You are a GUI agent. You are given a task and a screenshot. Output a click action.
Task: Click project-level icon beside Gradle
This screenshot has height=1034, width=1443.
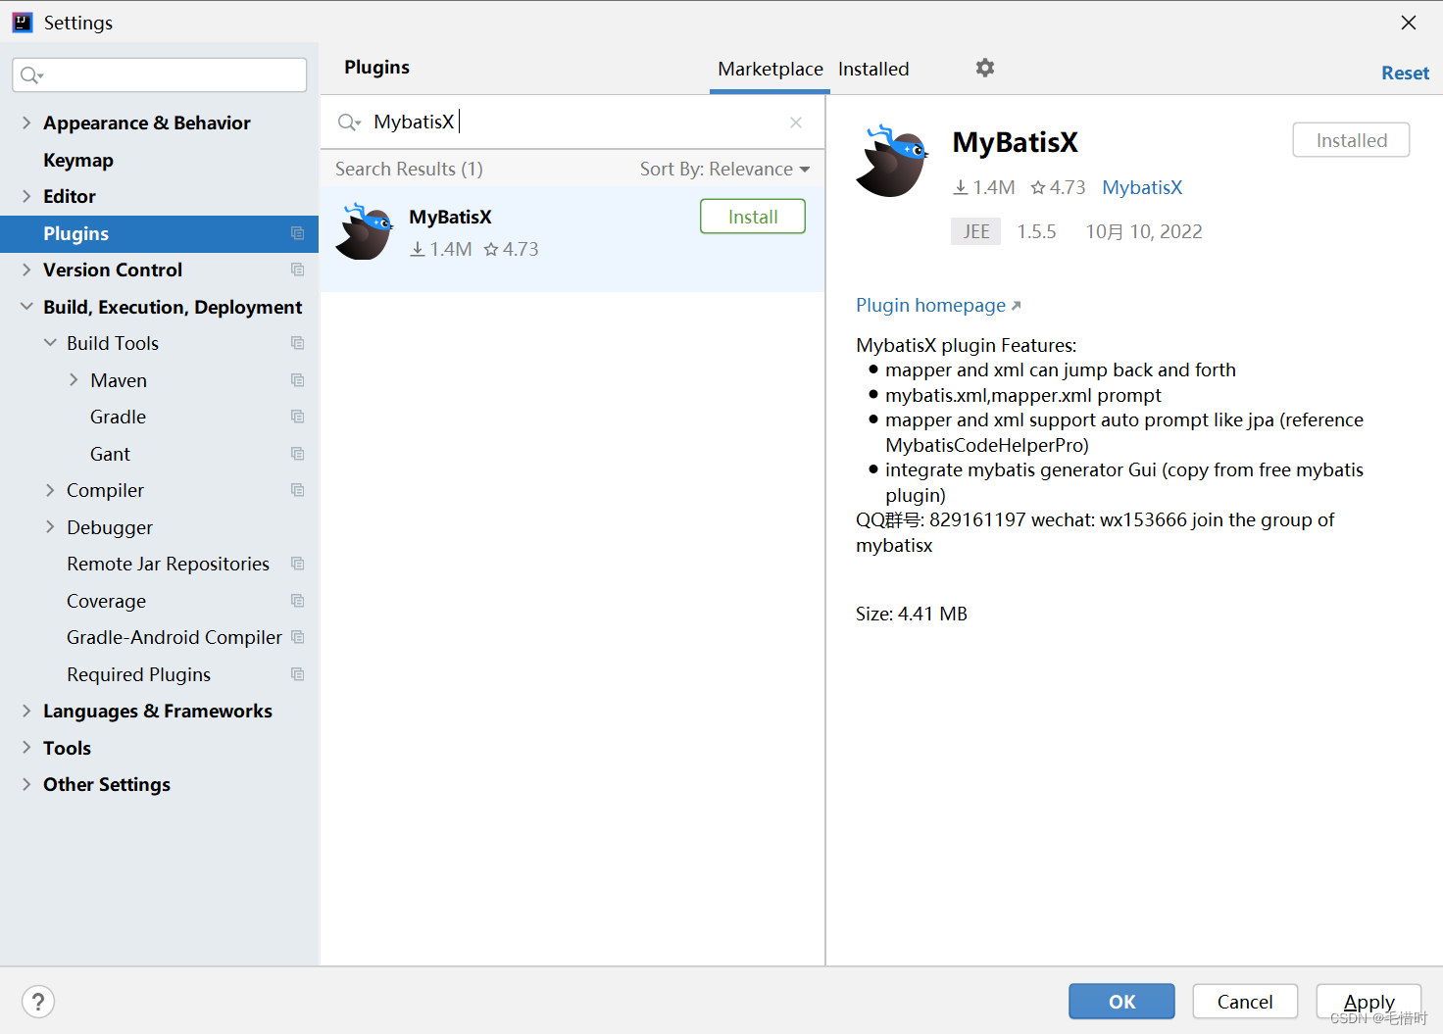point(298,417)
